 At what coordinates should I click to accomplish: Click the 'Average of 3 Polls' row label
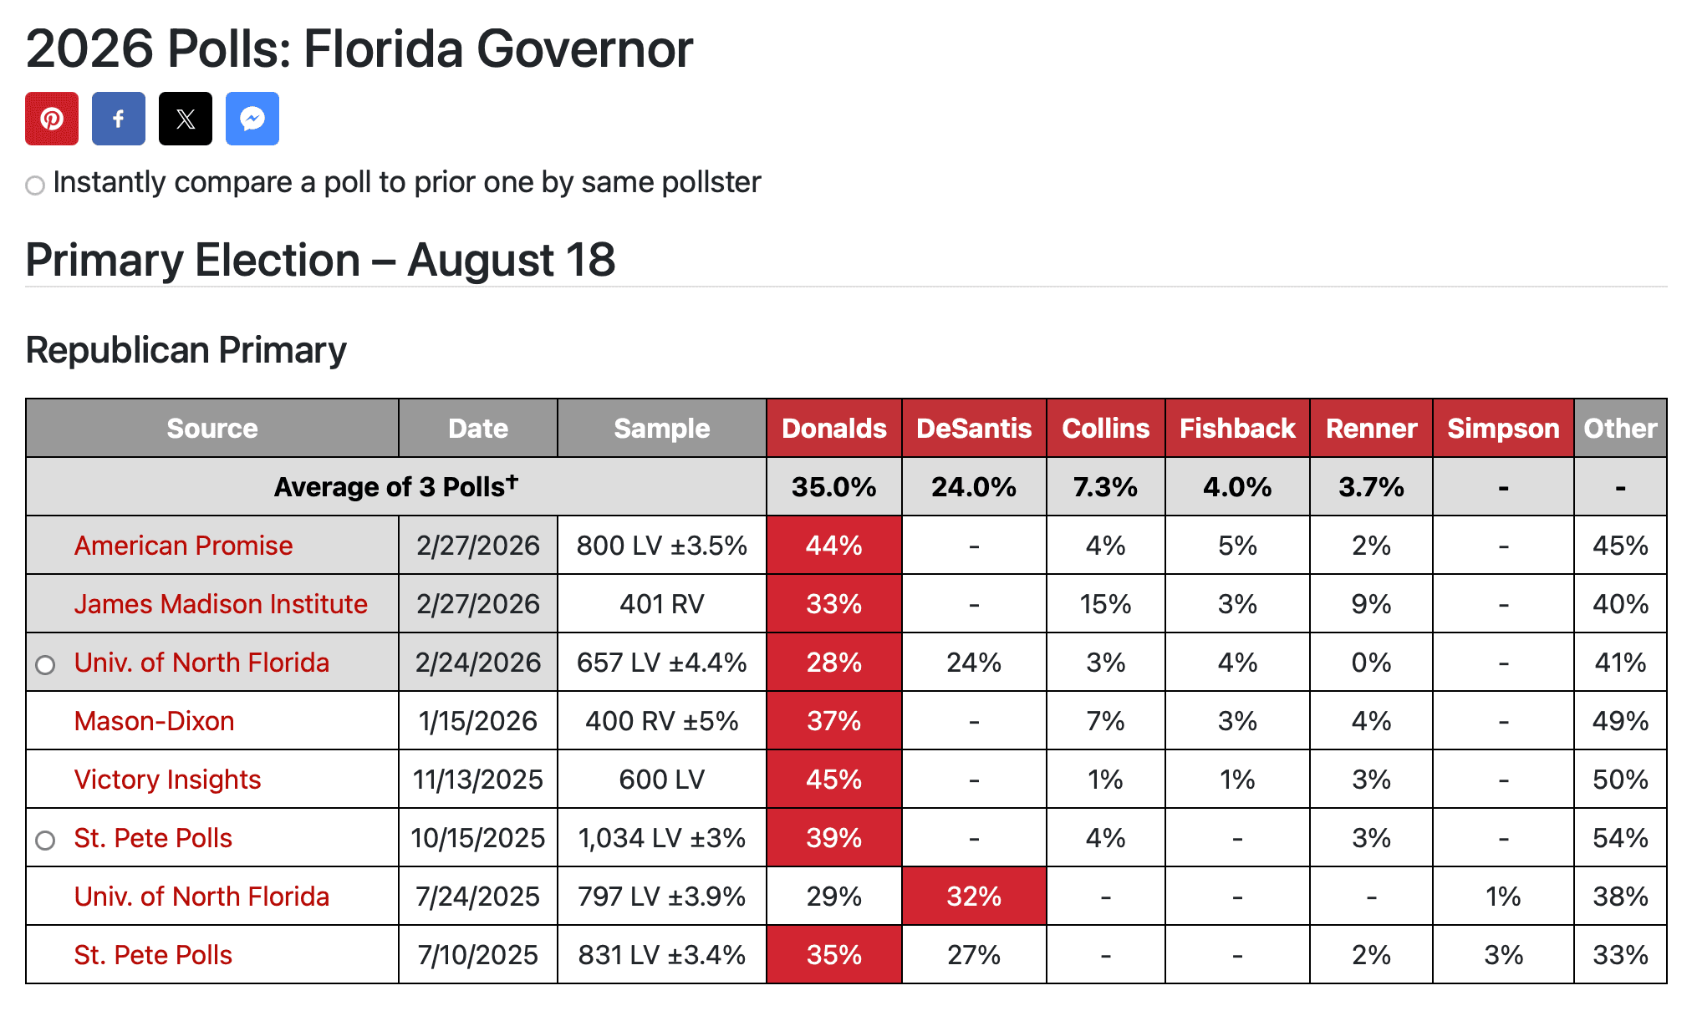point(395,487)
